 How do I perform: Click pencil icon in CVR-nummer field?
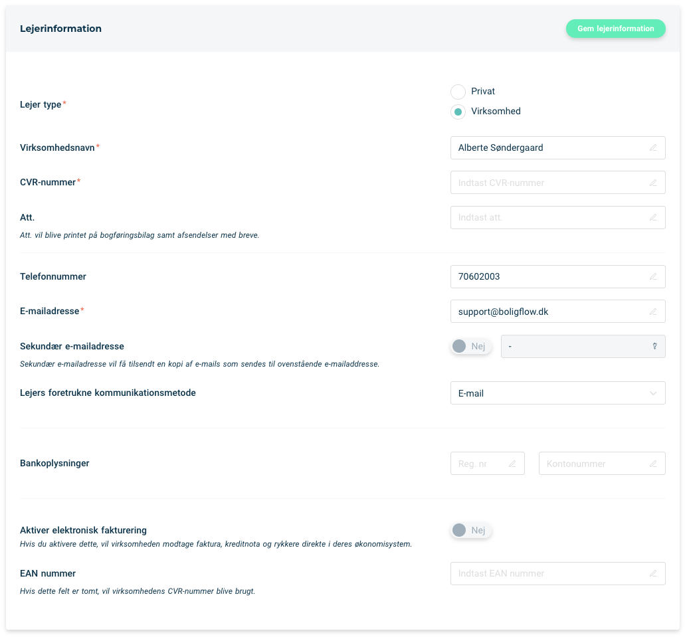[652, 183]
